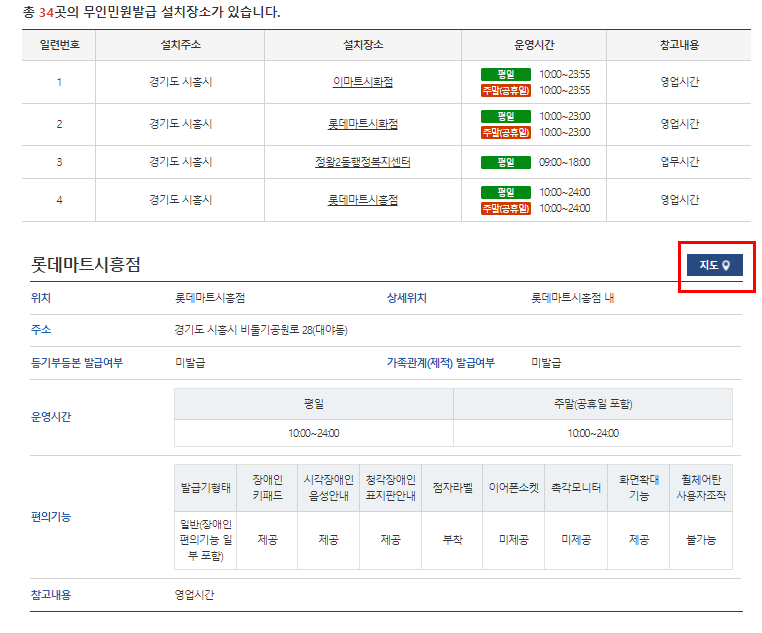Select the 주말(공휴일) badge in table row 4
Screen dimensions: 762x633
(x=506, y=209)
